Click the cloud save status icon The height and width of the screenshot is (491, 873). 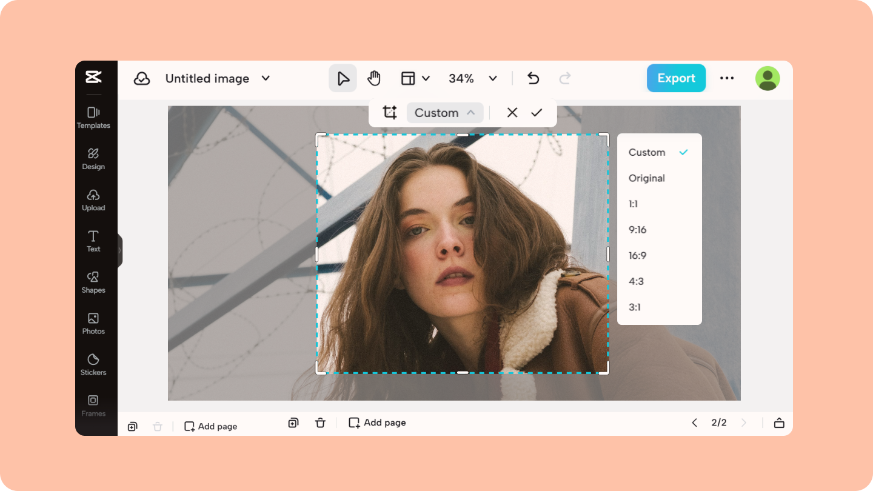click(141, 78)
